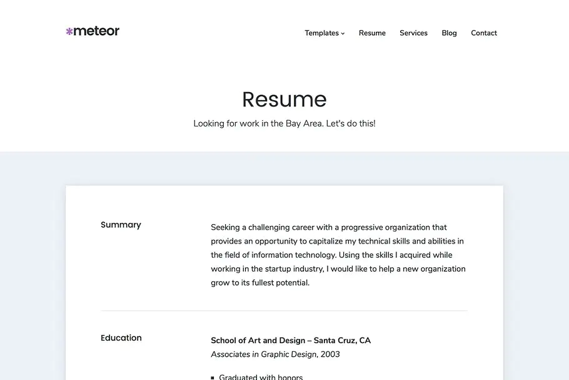Click the Education section label

point(121,338)
